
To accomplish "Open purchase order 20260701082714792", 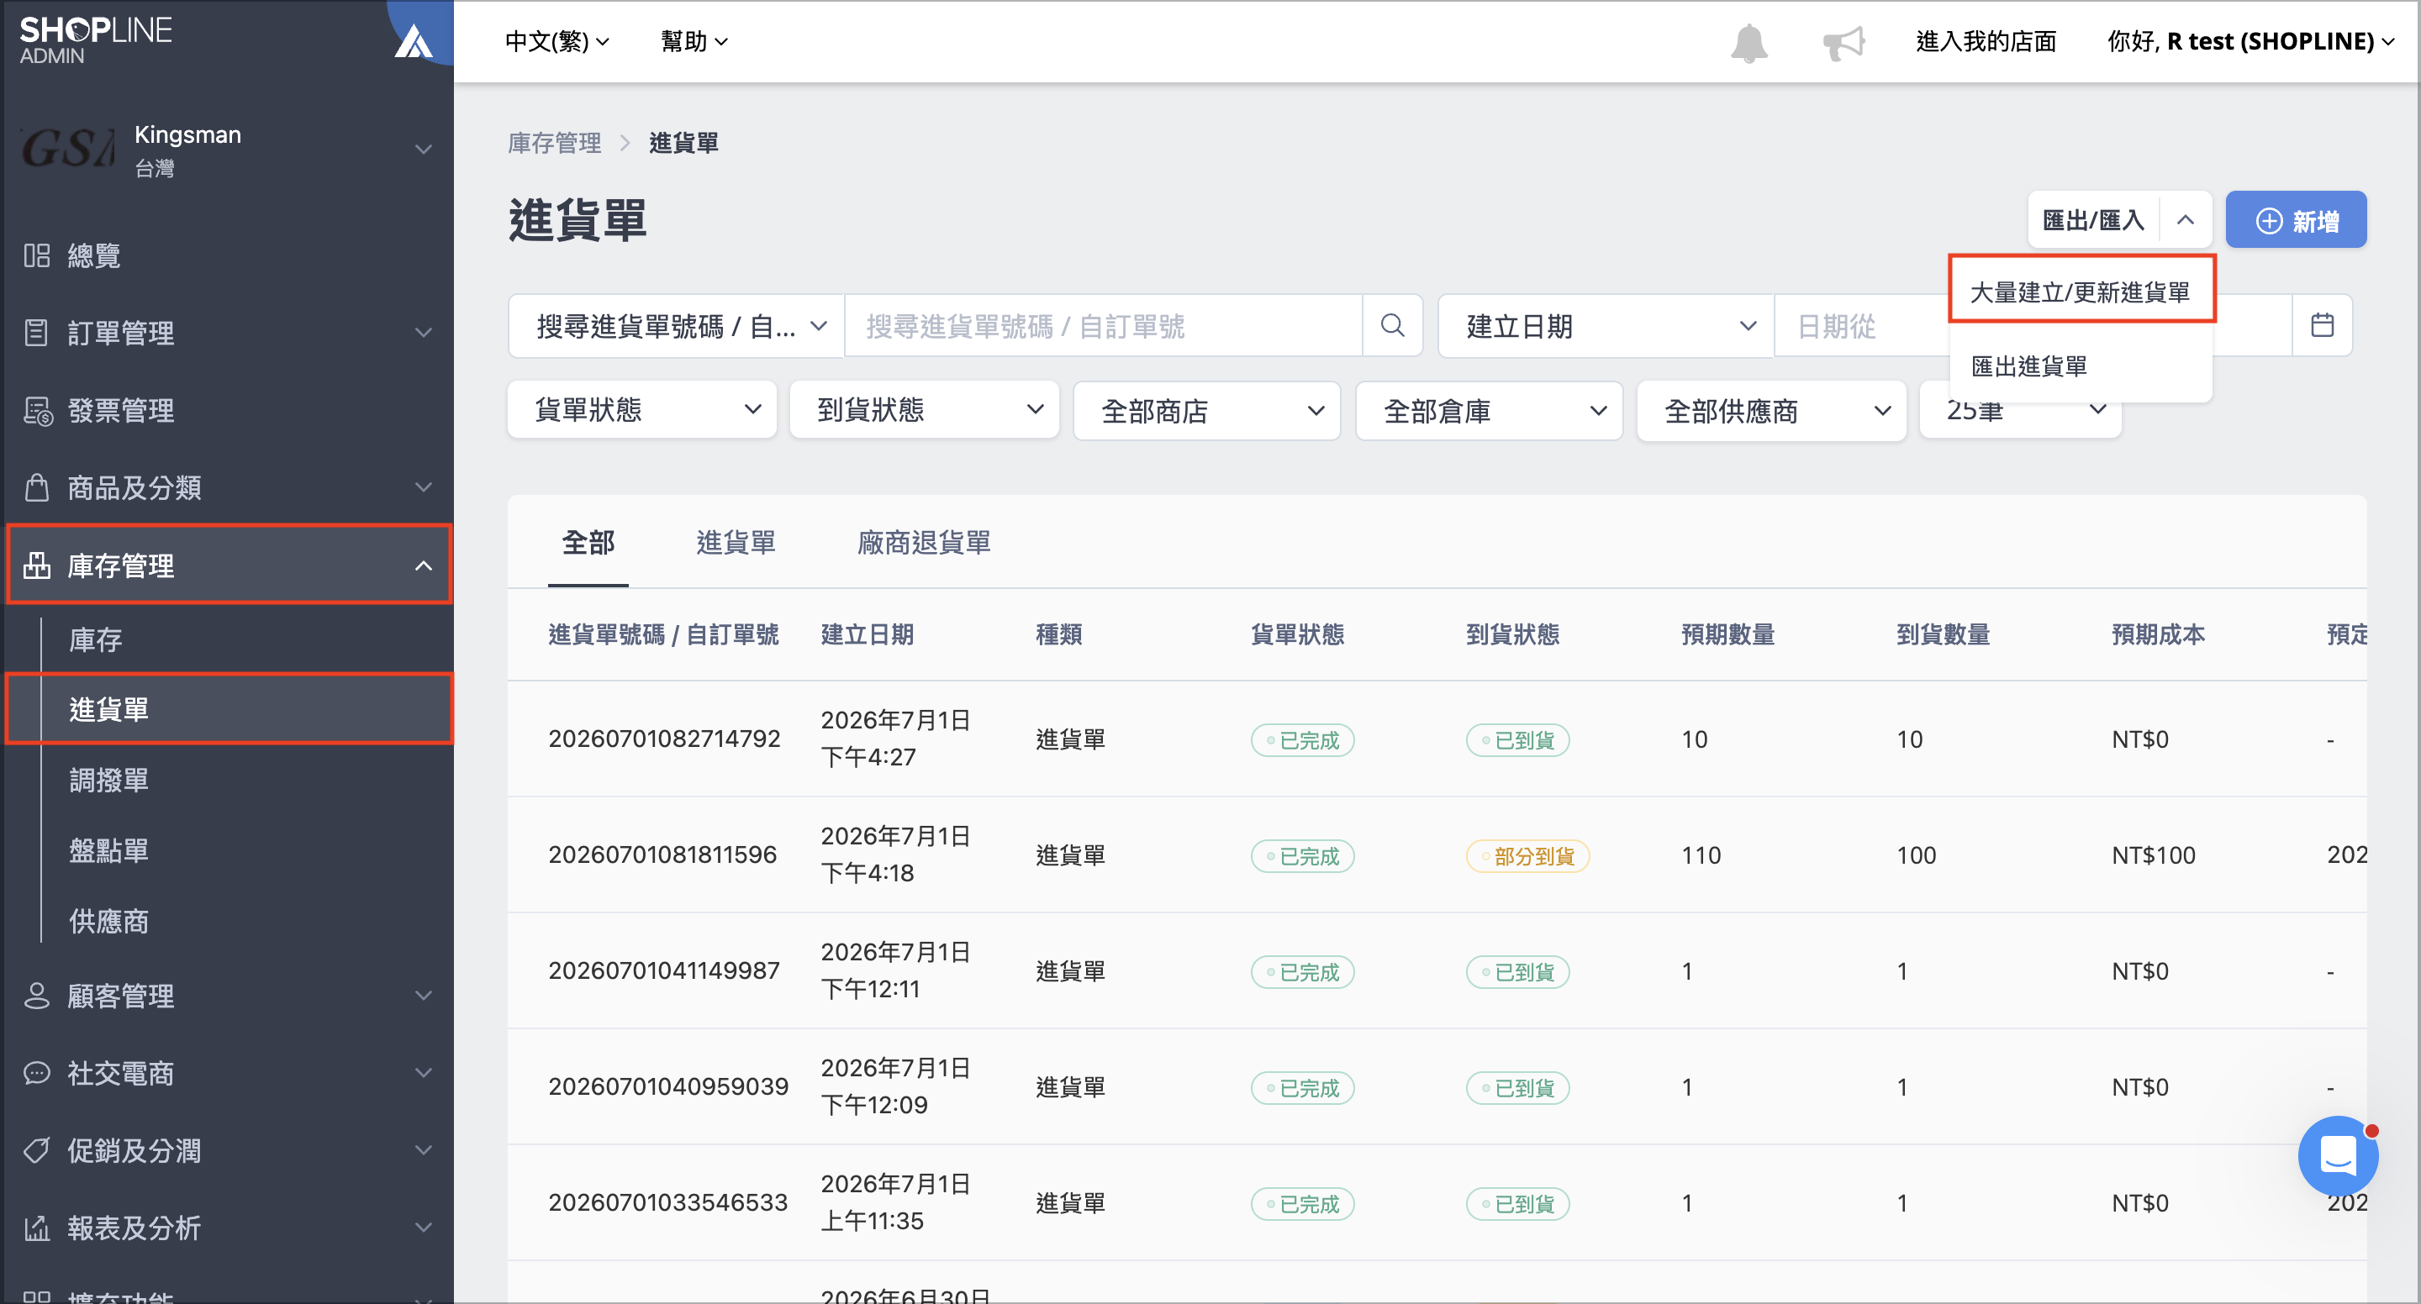I will pyautogui.click(x=664, y=739).
